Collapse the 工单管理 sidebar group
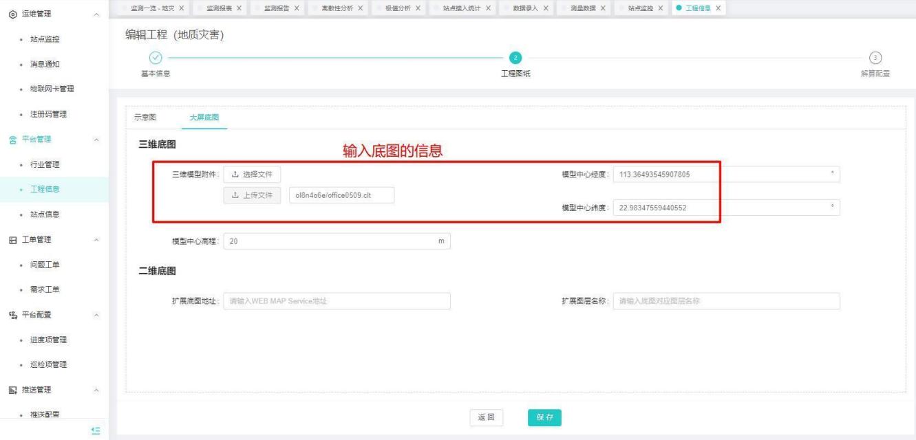The width and height of the screenshot is (916, 440). pyautogui.click(x=96, y=240)
